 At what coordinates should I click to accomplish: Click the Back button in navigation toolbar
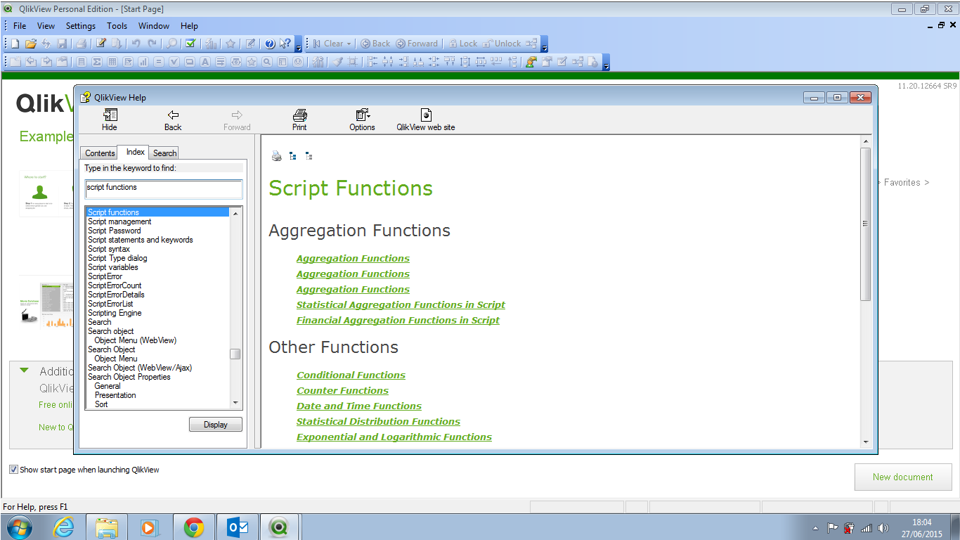click(x=375, y=44)
